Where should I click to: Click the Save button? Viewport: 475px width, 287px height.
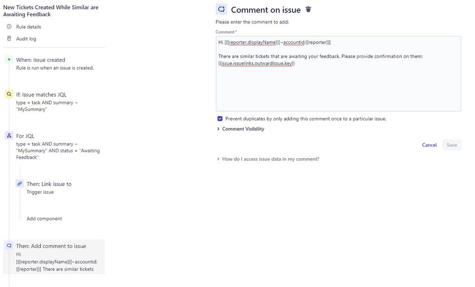451,145
